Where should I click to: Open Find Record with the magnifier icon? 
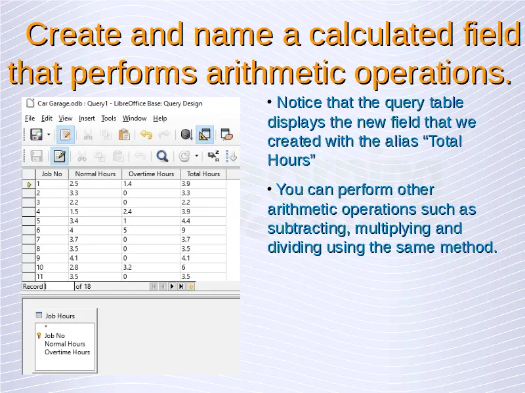pos(162,156)
